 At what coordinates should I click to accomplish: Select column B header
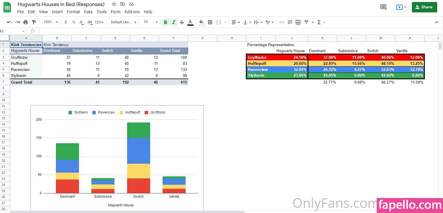[57, 38]
